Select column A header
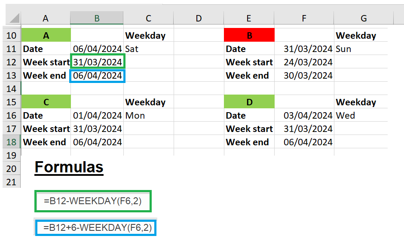Screen dimensions: 404x242 (46, 18)
